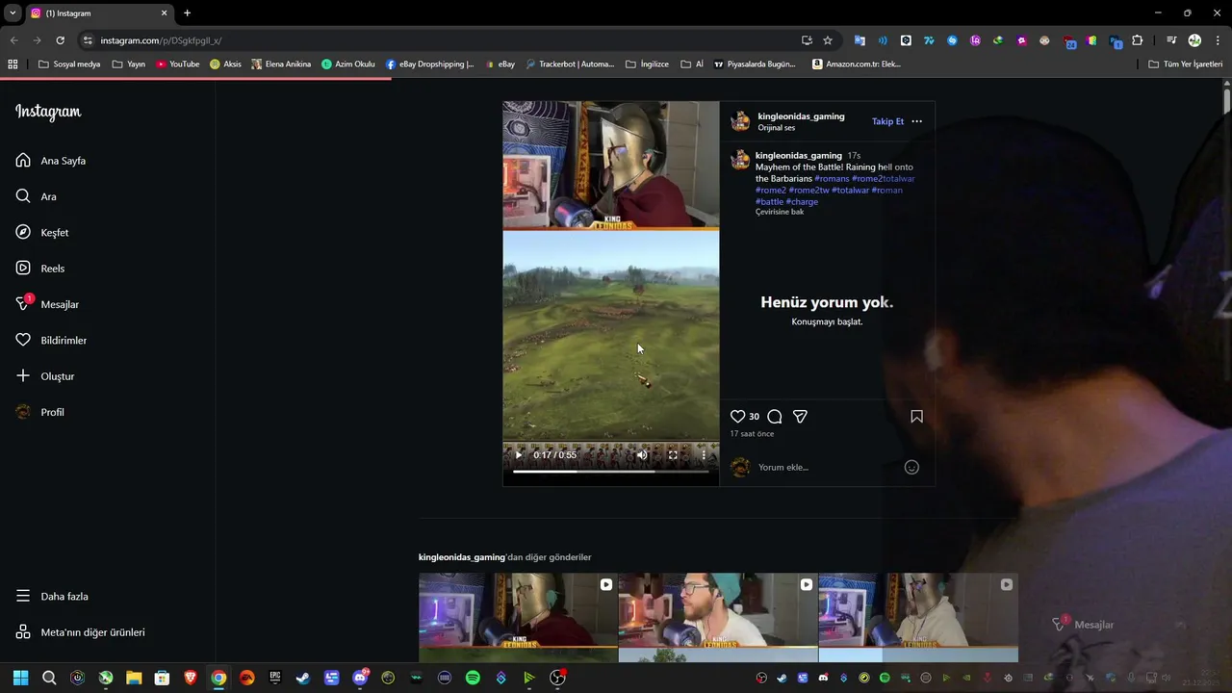Close the Instagram tab
Screen dimensions: 1232x693
(x=164, y=13)
